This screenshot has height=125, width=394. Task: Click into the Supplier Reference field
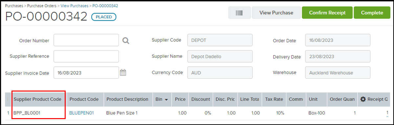[86, 56]
